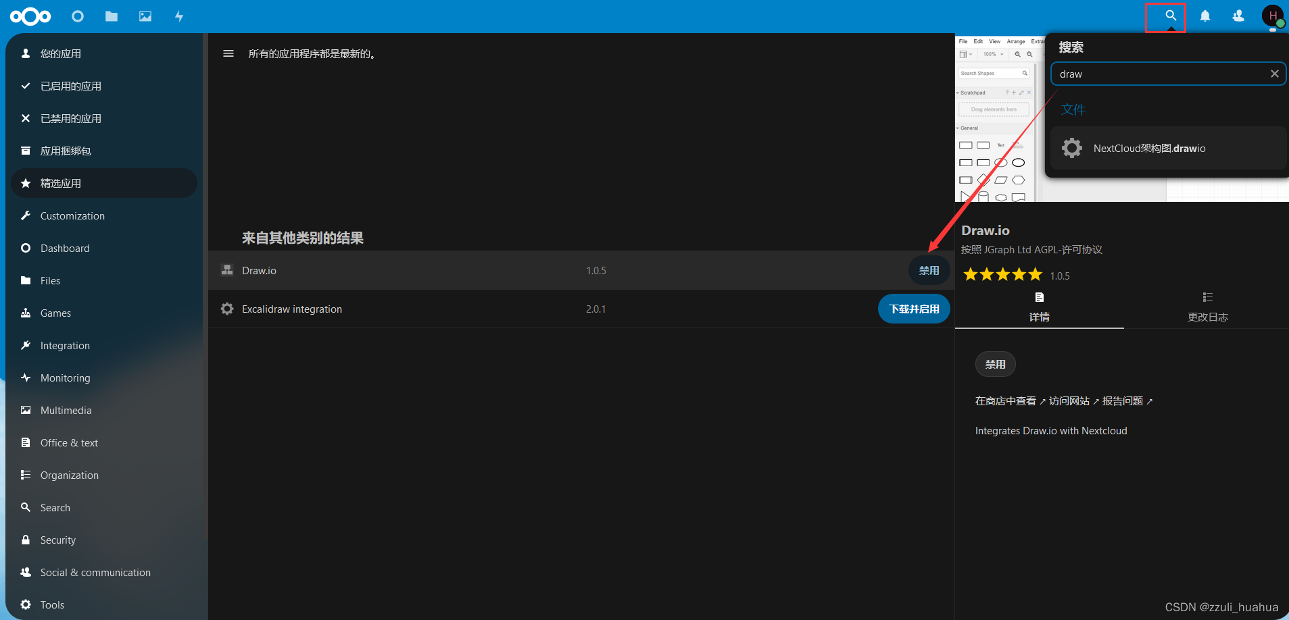Click the wrench icon beside Customization

[26, 215]
